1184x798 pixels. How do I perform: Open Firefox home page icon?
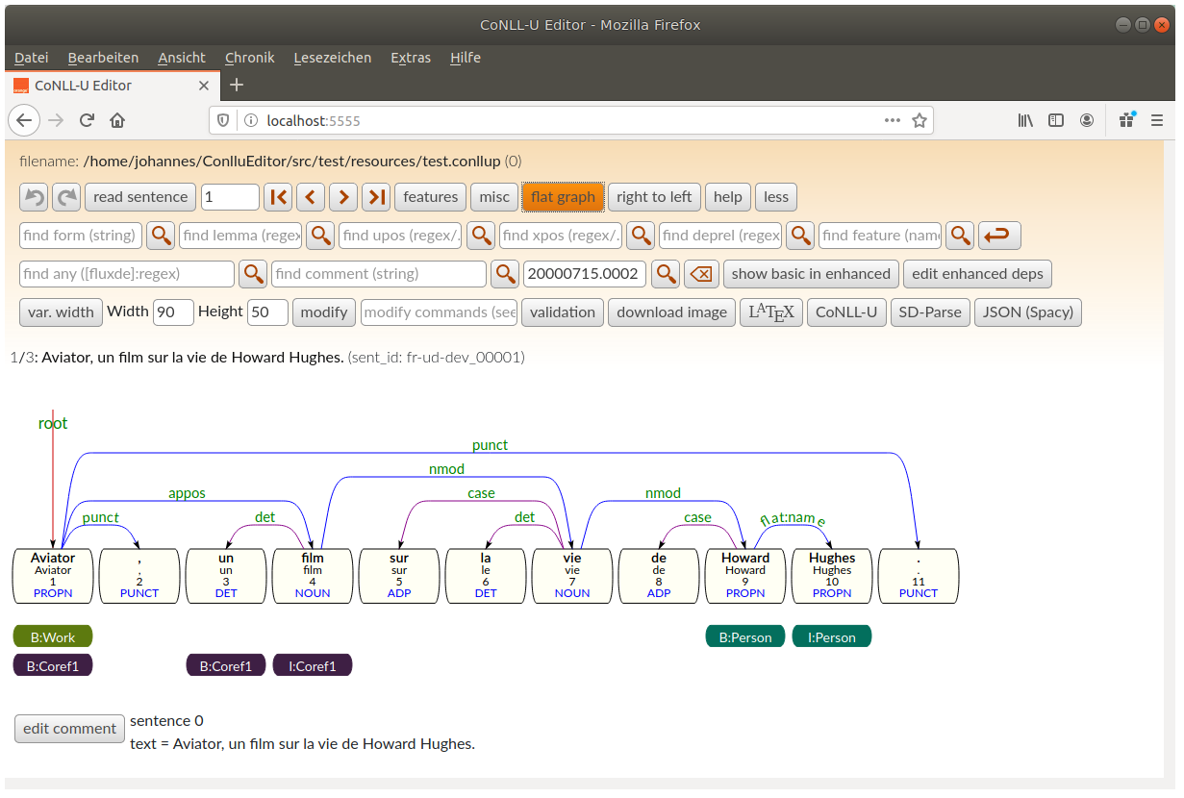[117, 120]
